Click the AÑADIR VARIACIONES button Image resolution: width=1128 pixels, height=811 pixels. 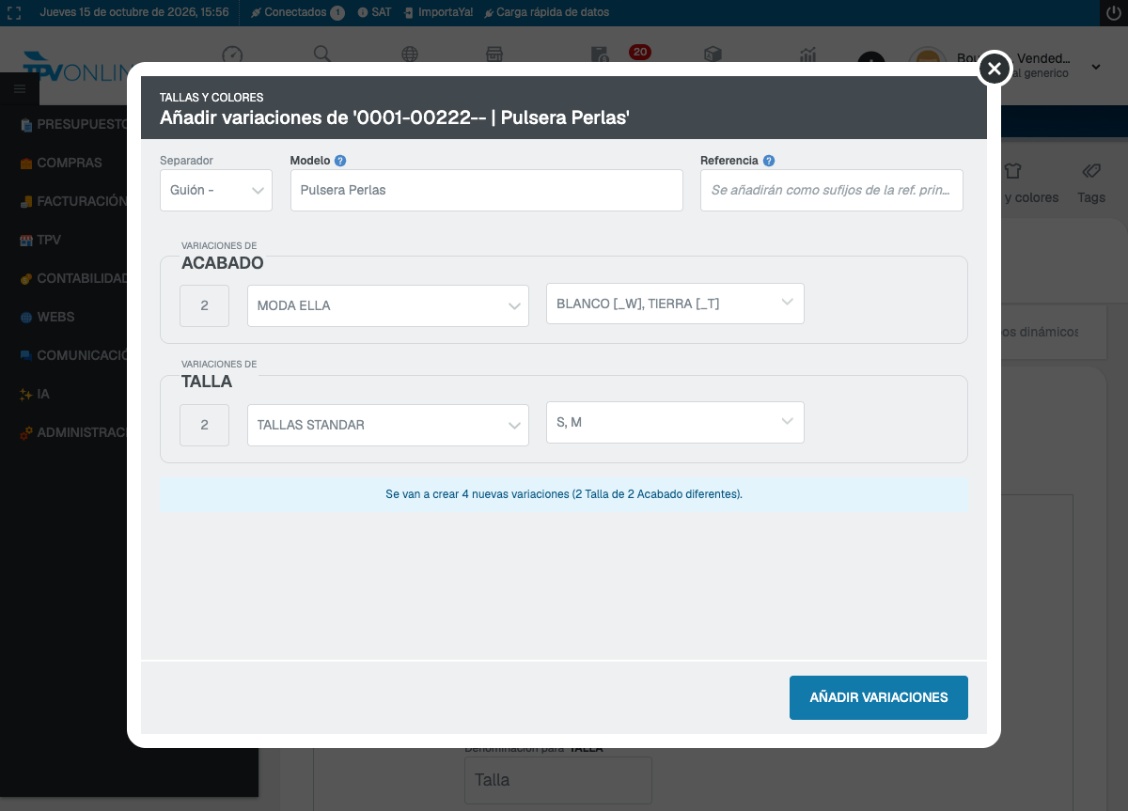click(879, 697)
